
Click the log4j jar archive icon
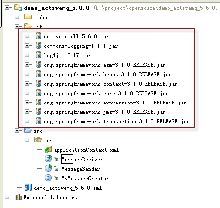coord(38,55)
